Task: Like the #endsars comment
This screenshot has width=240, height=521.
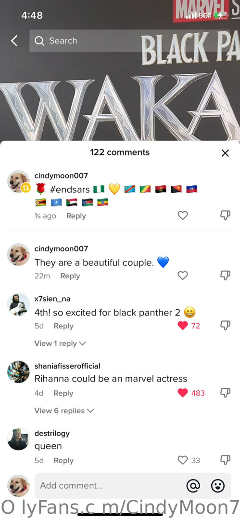Action: (183, 216)
